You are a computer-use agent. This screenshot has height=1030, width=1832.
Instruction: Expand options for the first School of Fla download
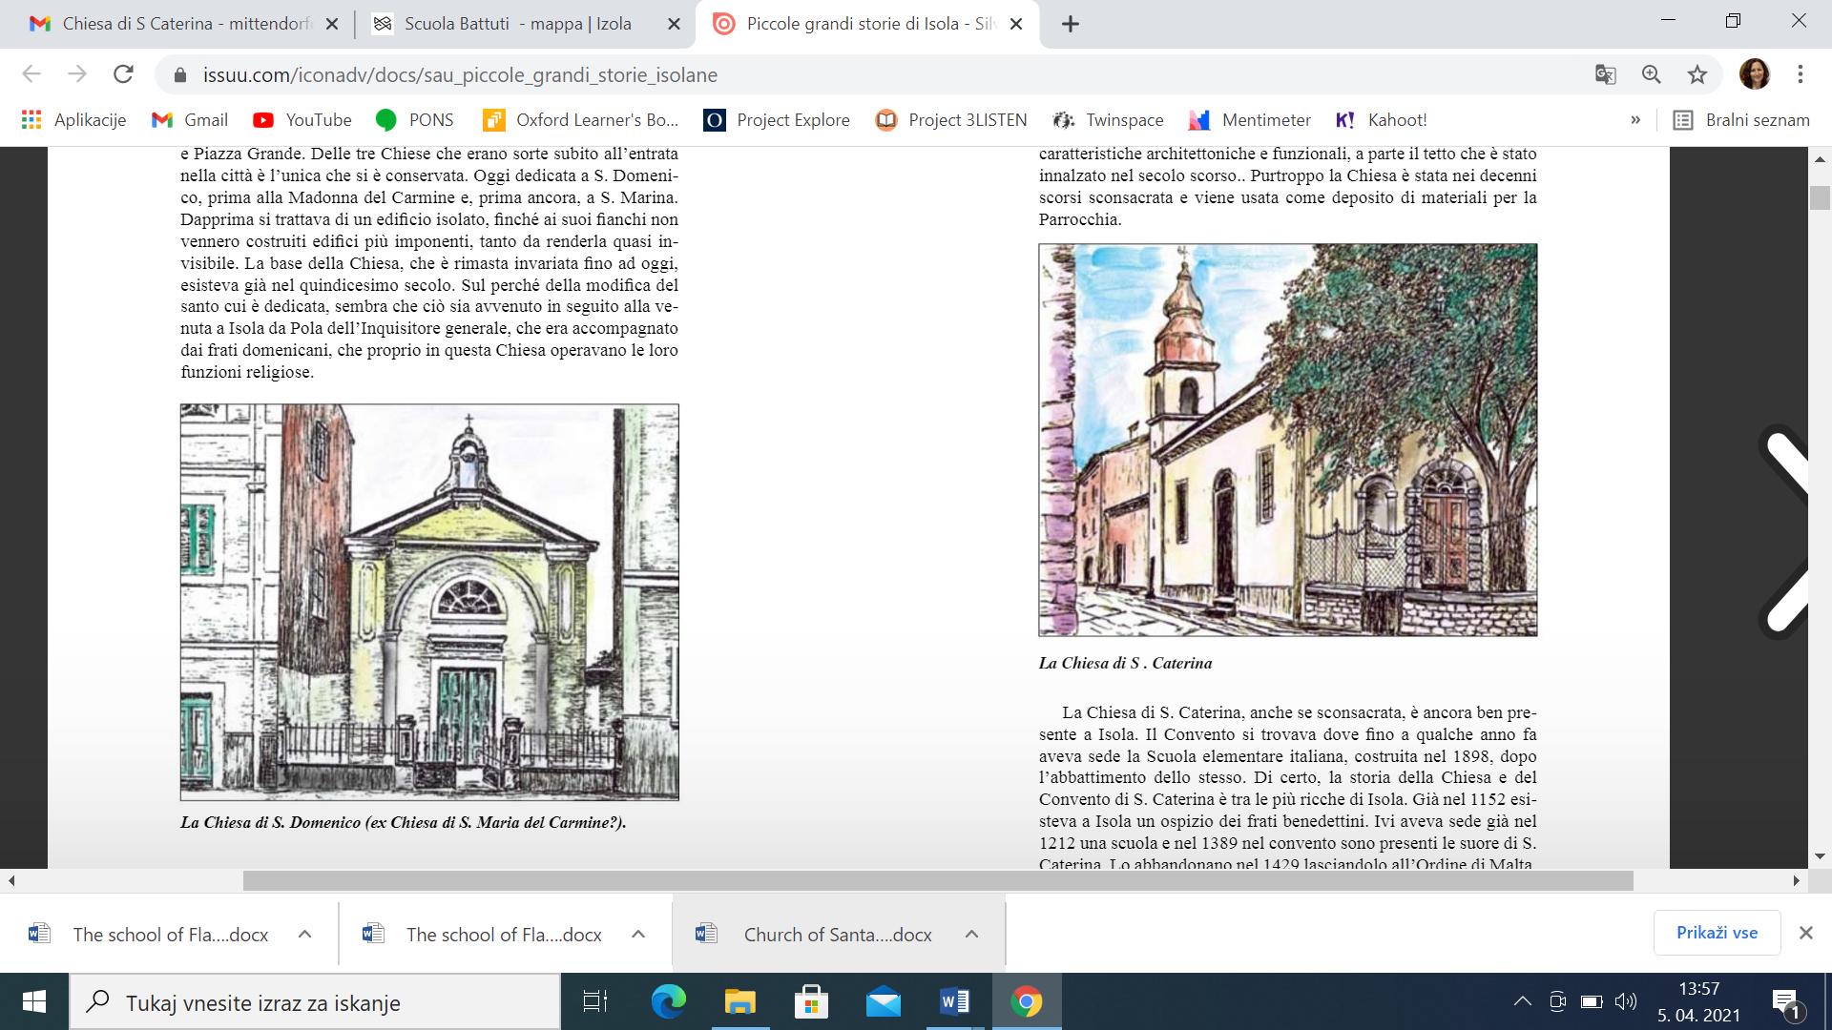point(304,935)
